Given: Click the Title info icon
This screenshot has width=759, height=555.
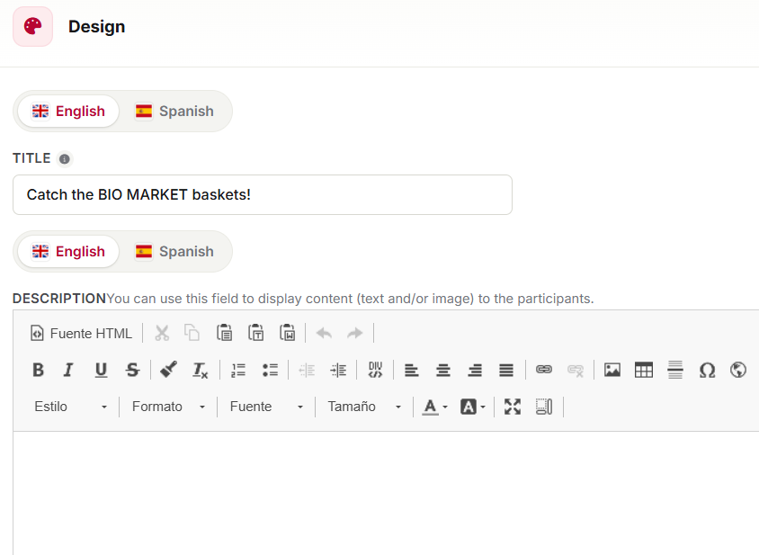Looking at the screenshot, I should 64,159.
